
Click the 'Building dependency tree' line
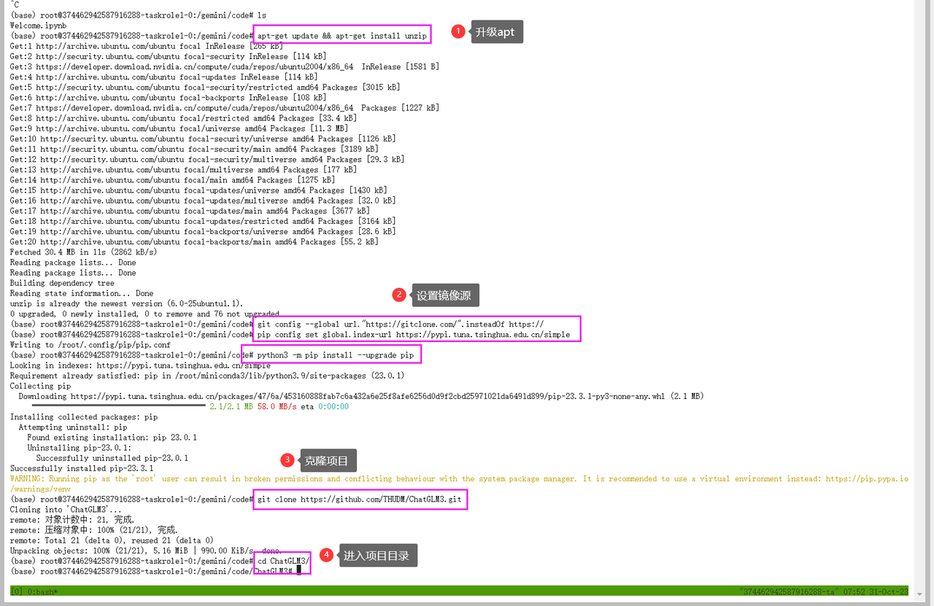(62, 283)
